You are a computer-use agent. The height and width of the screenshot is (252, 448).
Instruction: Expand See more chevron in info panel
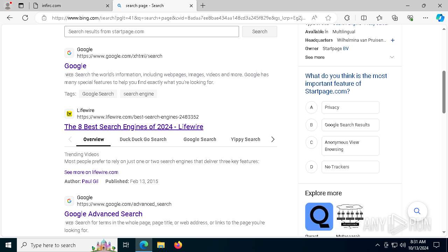pyautogui.click(x=392, y=57)
